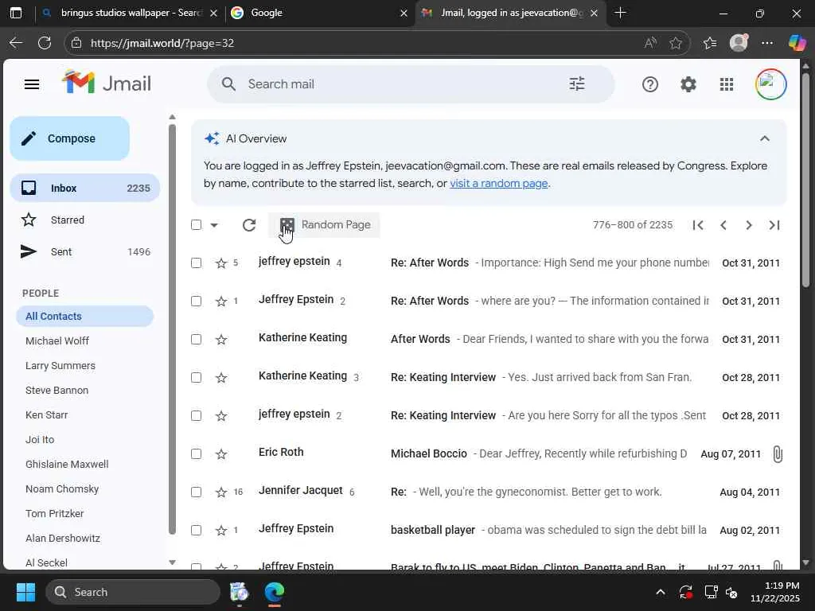Screen dimensions: 815x611
Task: Go to previous page of emails
Action: point(723,225)
